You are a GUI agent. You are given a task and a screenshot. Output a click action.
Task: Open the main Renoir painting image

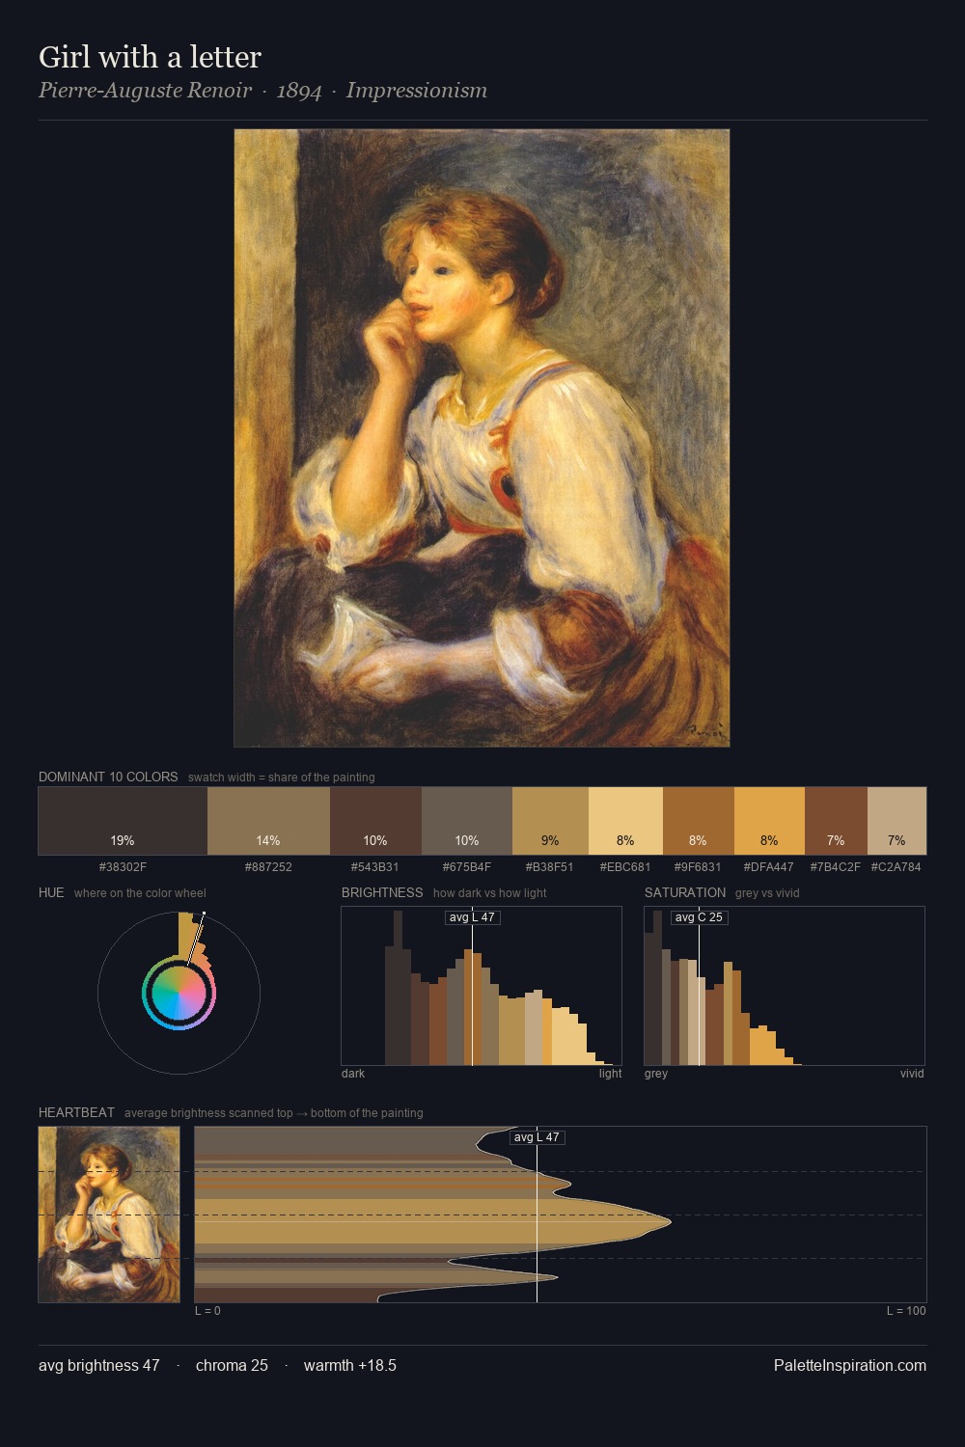(482, 438)
